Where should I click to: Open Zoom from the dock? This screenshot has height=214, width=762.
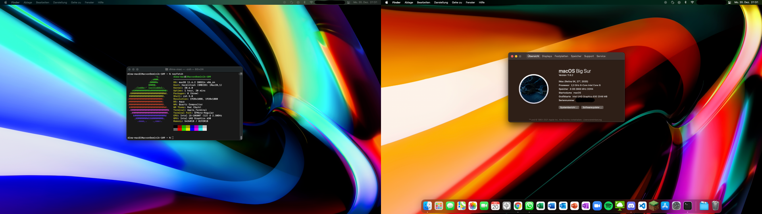597,206
